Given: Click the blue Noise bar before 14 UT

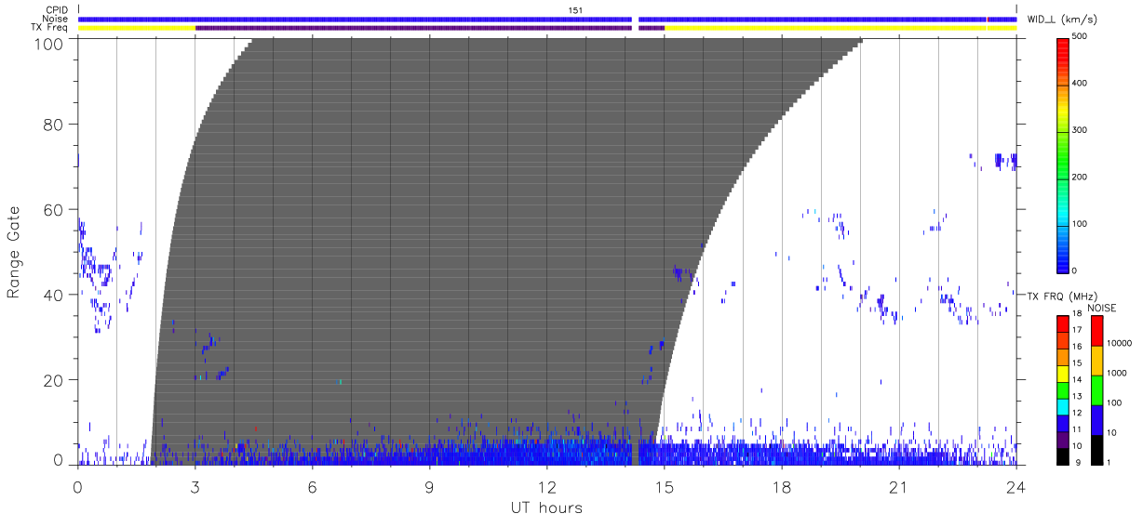Looking at the screenshot, I should tap(356, 19).
